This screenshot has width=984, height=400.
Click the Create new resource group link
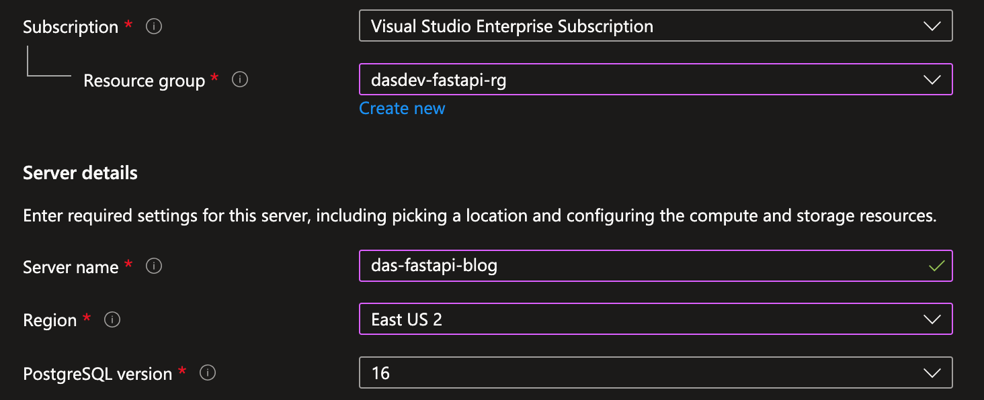(x=402, y=108)
